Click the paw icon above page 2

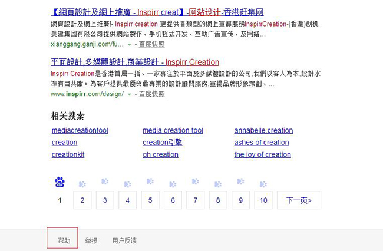click(x=82, y=184)
